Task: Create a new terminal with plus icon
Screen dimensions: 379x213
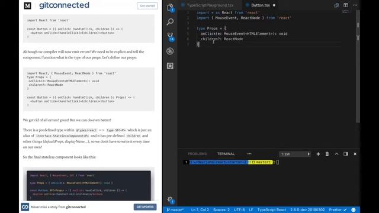Action: [x=318, y=154]
